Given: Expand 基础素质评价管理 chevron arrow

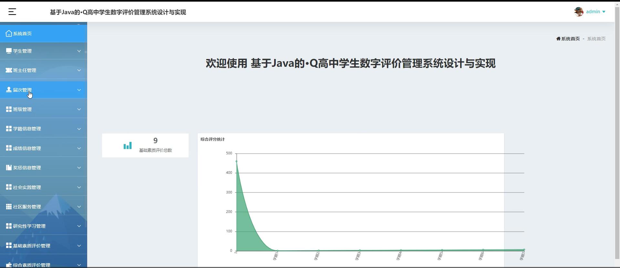Looking at the screenshot, I should [x=79, y=246].
